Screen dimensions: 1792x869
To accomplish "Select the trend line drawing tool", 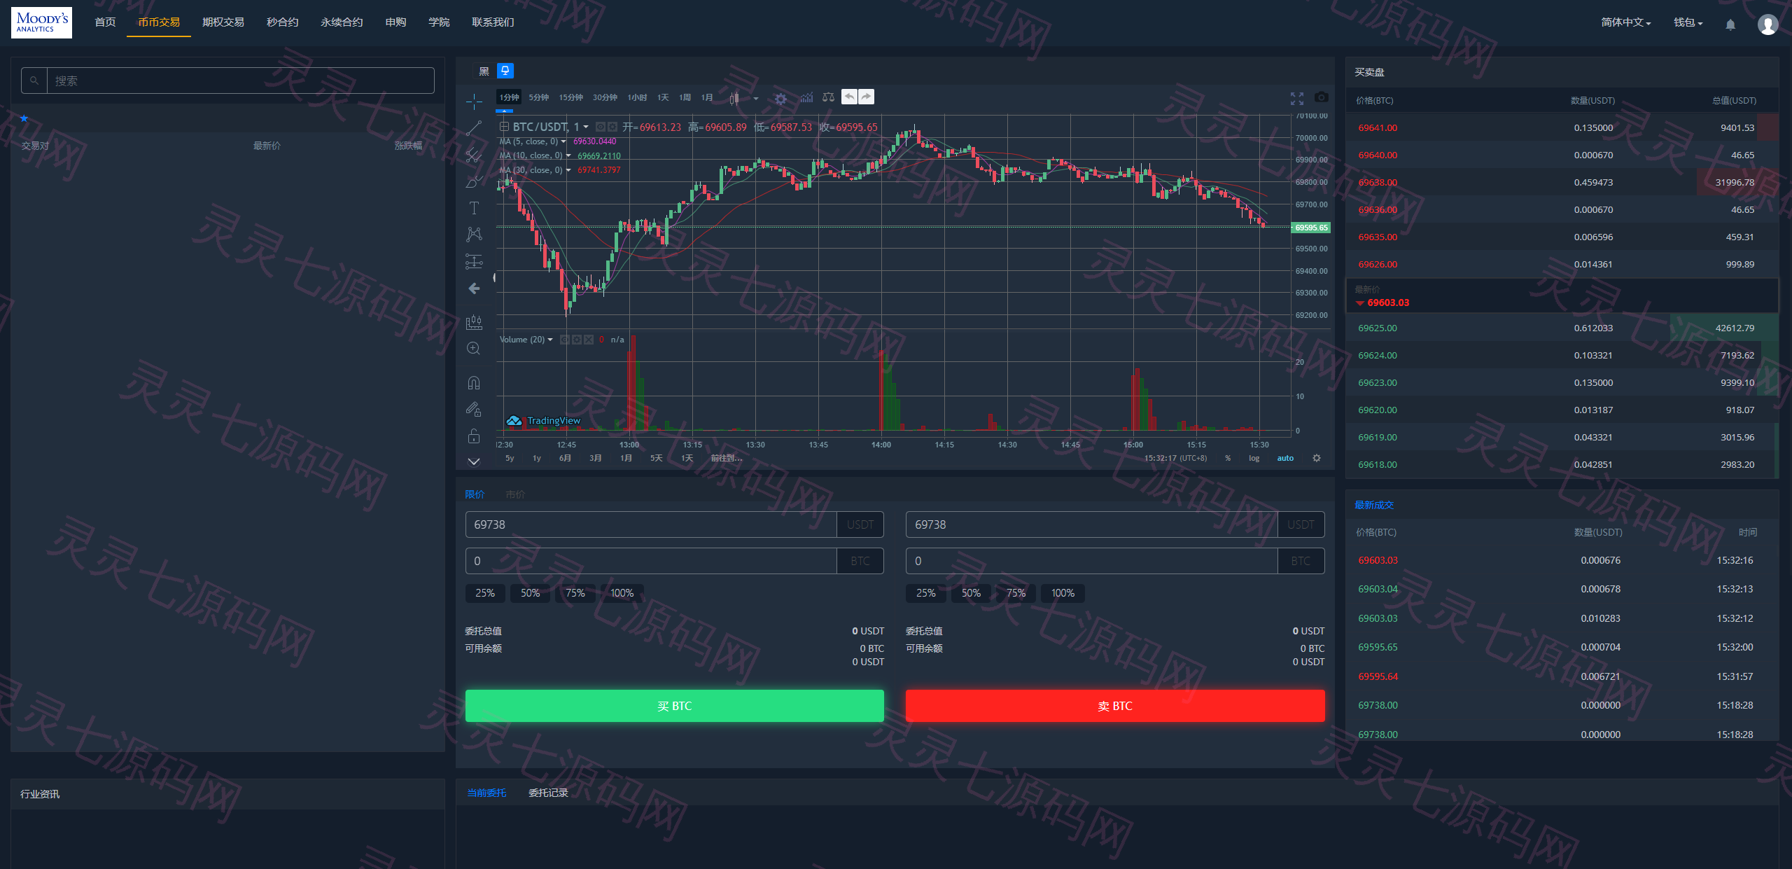I will click(x=474, y=128).
